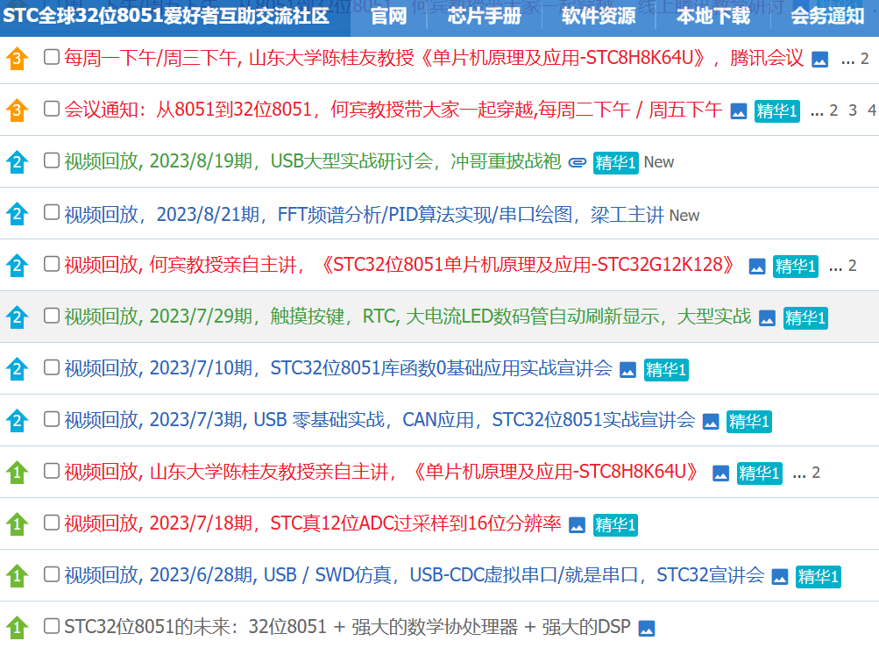Click paperclip attachment icon on 2023/8/19期 thread
The width and height of the screenshot is (879, 648).
(x=577, y=163)
